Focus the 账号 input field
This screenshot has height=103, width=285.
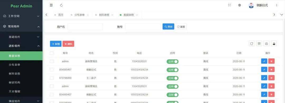click(143, 27)
